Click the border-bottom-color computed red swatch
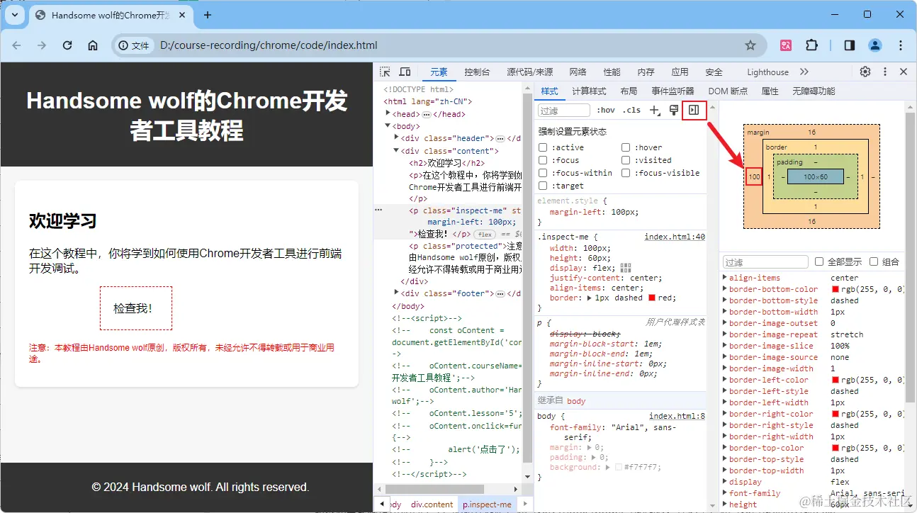 [x=835, y=289]
